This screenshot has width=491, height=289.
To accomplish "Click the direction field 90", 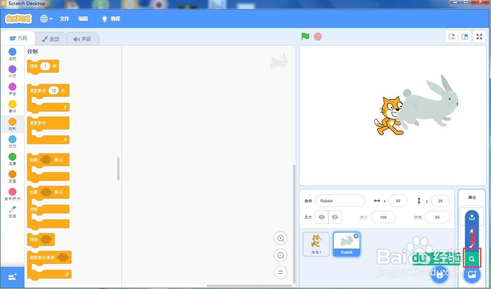I will [x=437, y=217].
